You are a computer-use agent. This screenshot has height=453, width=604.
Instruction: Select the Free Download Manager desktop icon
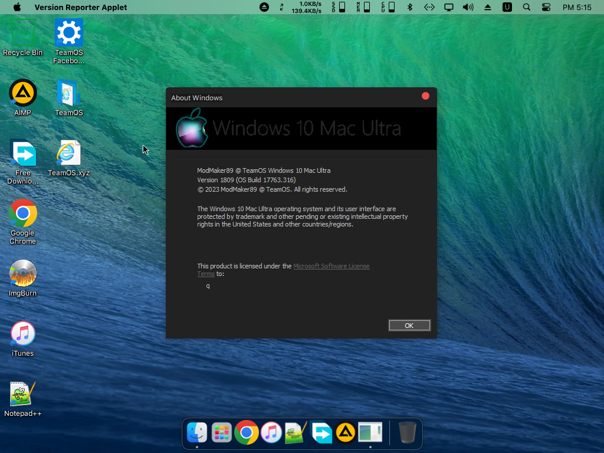[x=23, y=162]
